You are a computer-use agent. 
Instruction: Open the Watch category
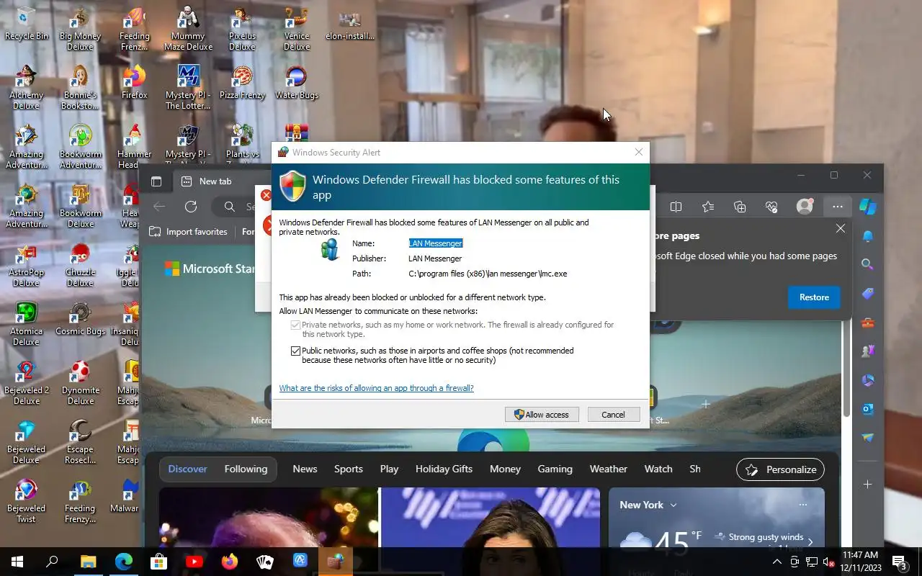(658, 469)
